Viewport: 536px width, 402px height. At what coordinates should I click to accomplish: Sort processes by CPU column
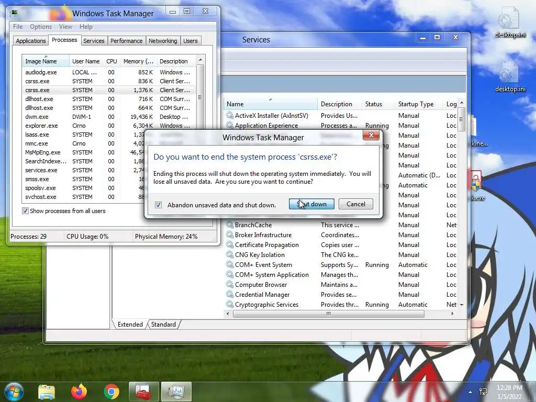pyautogui.click(x=111, y=61)
